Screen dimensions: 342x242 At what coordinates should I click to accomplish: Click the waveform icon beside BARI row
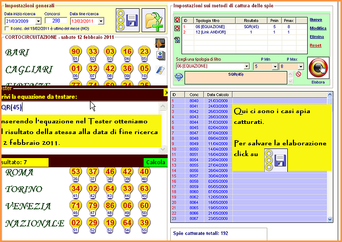[x=160, y=43]
